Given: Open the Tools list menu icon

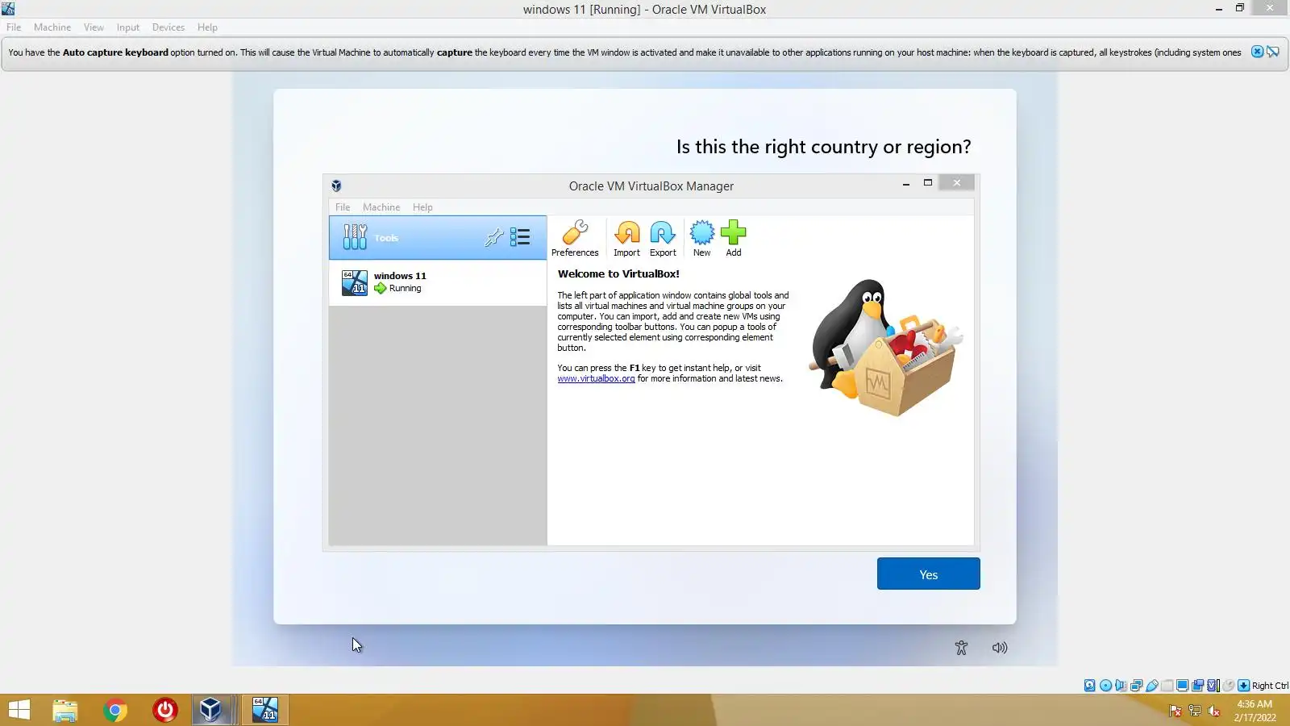Looking at the screenshot, I should coord(520,237).
